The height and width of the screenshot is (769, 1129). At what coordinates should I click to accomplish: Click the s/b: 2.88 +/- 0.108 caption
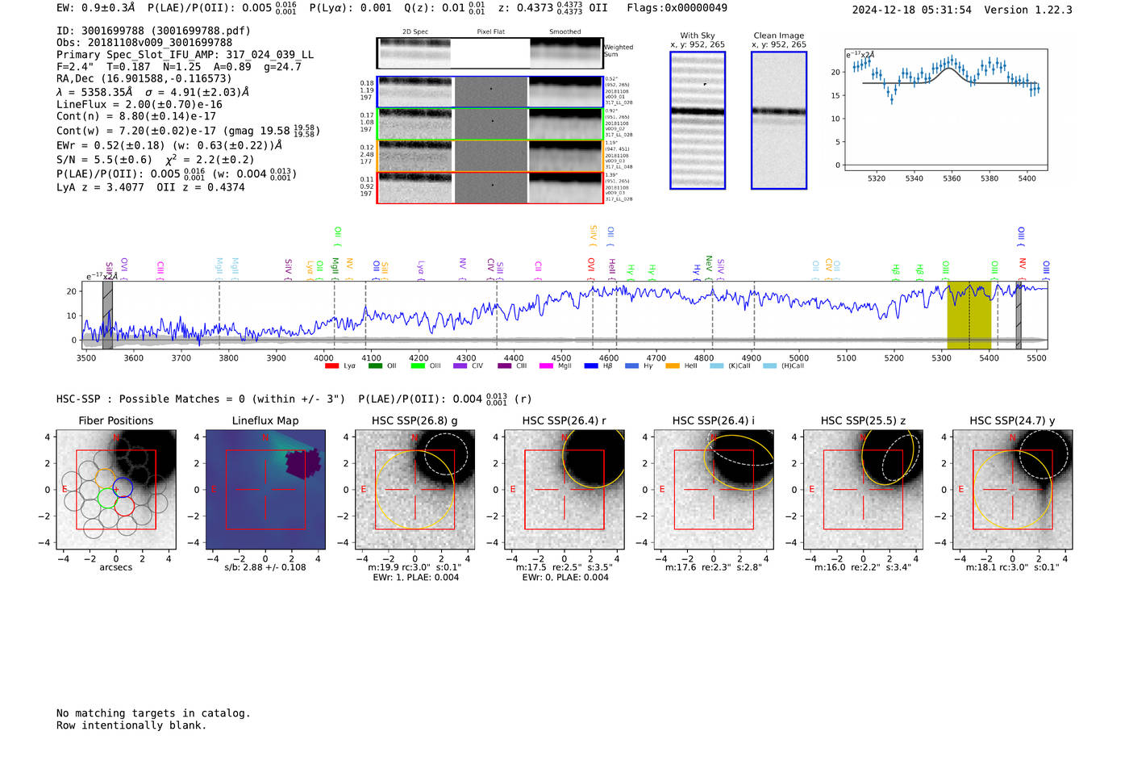(265, 567)
